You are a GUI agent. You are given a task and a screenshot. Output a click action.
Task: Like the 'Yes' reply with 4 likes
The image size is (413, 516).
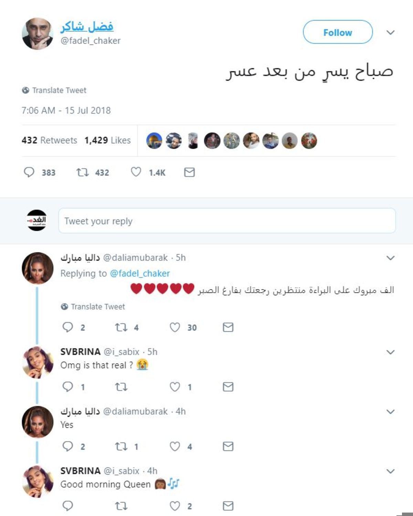click(x=175, y=446)
